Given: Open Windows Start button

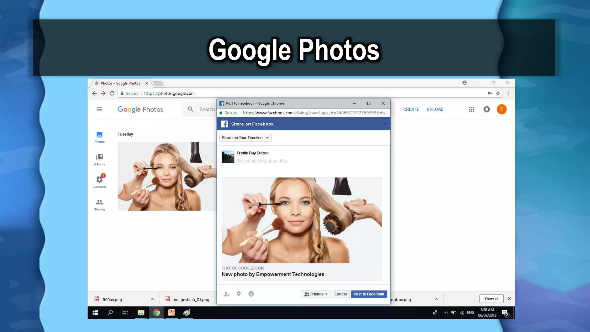Looking at the screenshot, I should click(95, 313).
